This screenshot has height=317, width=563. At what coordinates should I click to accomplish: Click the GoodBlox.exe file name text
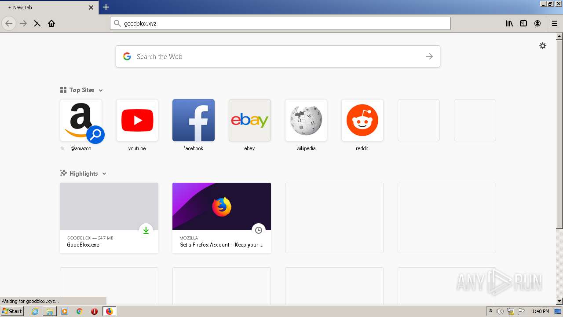(83, 245)
